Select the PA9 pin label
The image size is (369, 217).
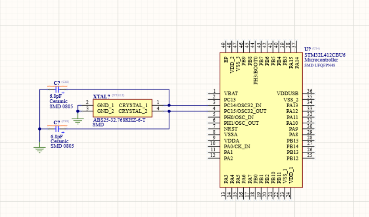tap(293, 129)
